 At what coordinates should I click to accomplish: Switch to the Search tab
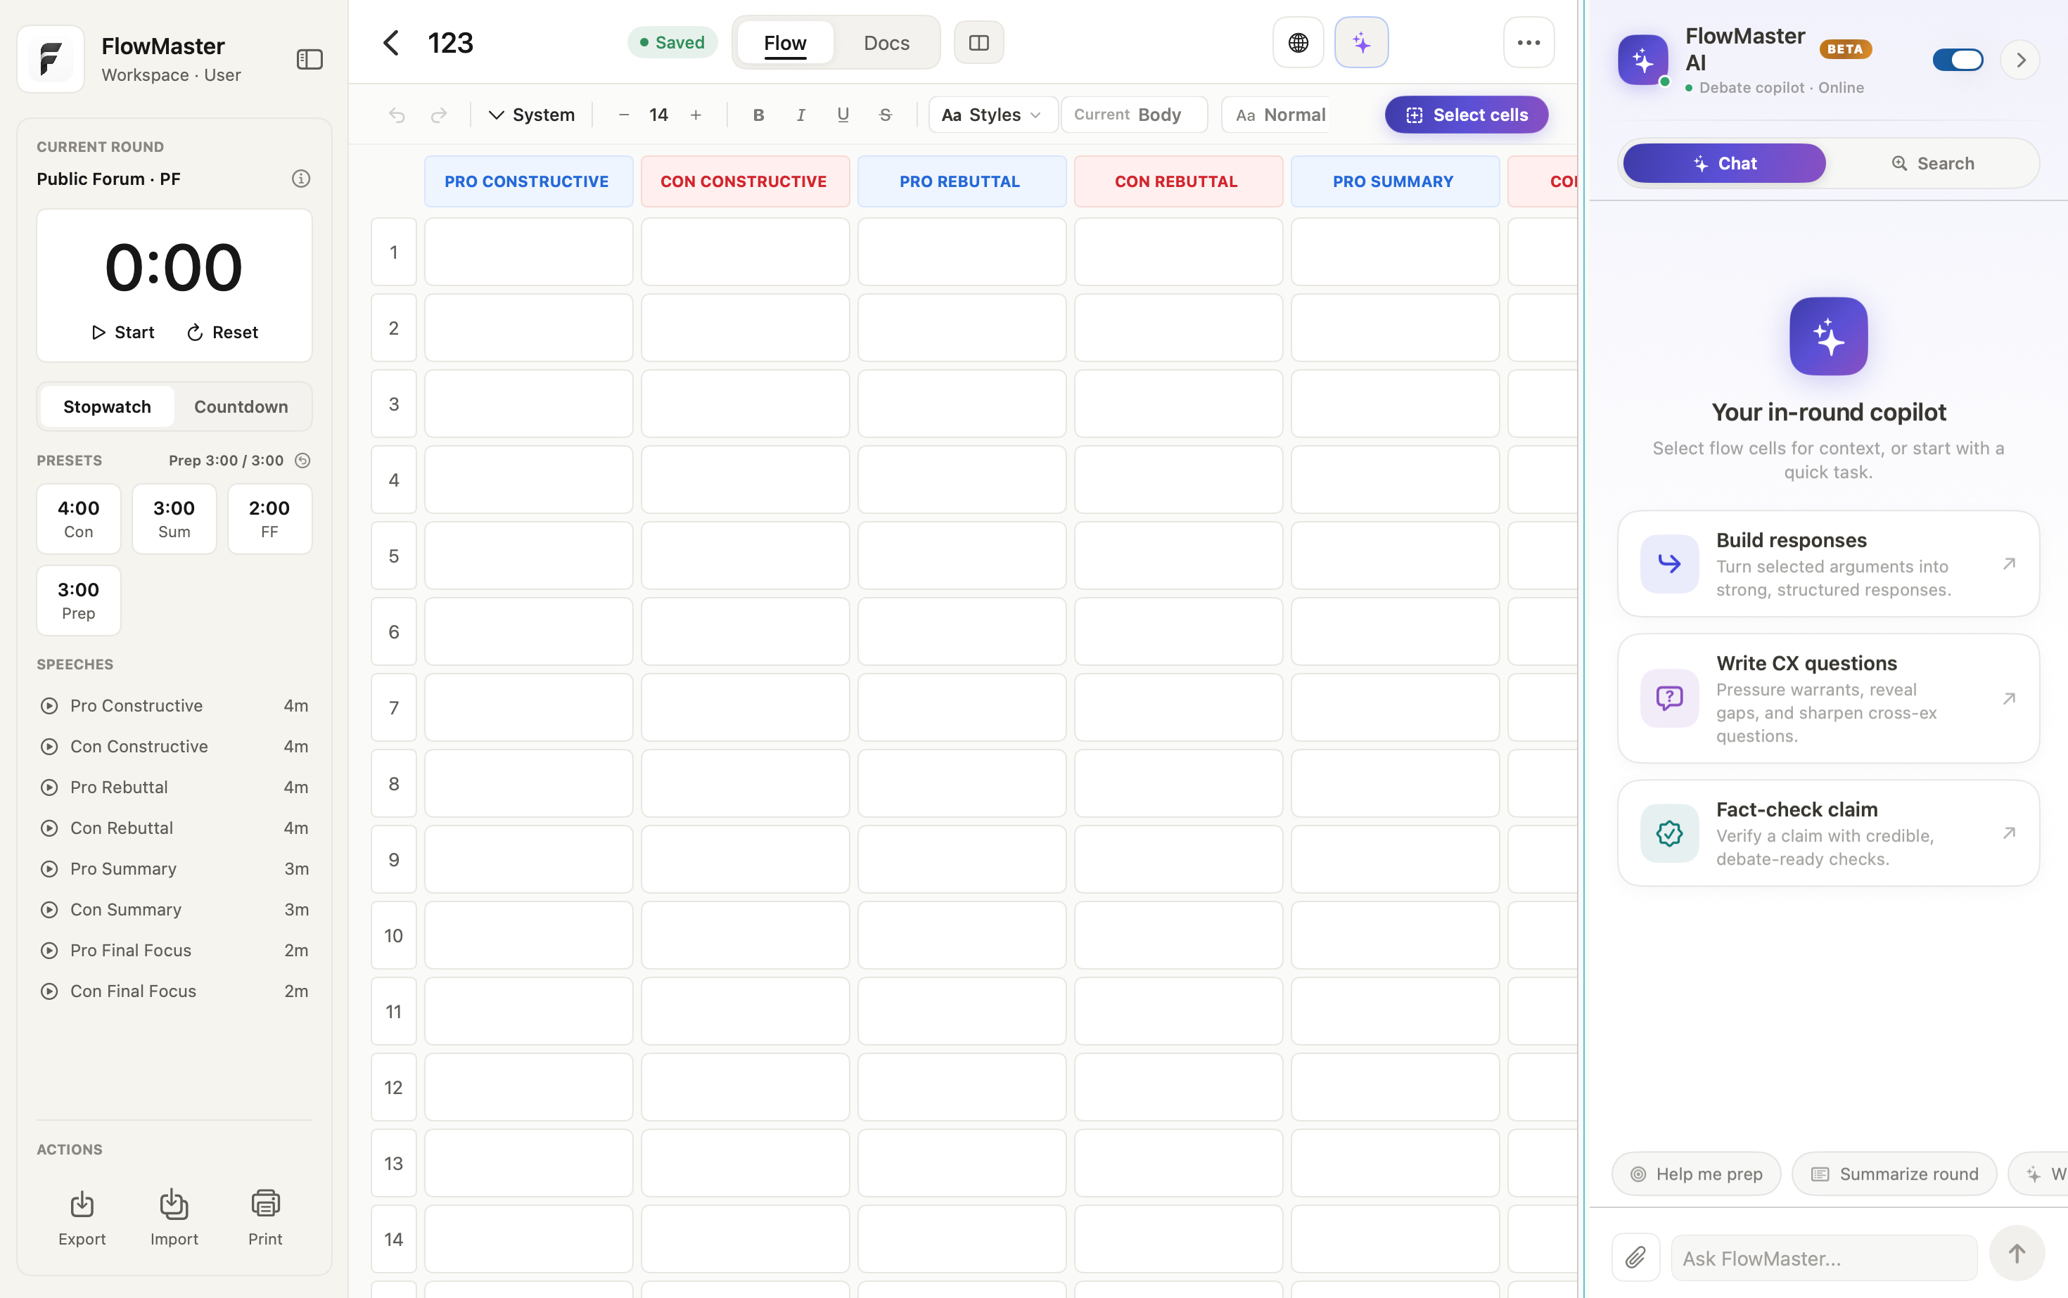[x=1933, y=163]
